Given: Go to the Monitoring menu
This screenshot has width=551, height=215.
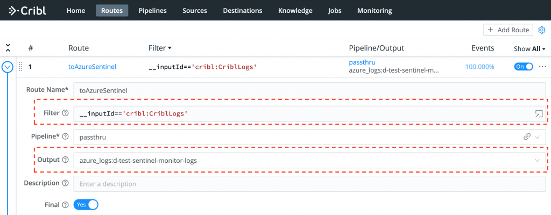Looking at the screenshot, I should (374, 10).
